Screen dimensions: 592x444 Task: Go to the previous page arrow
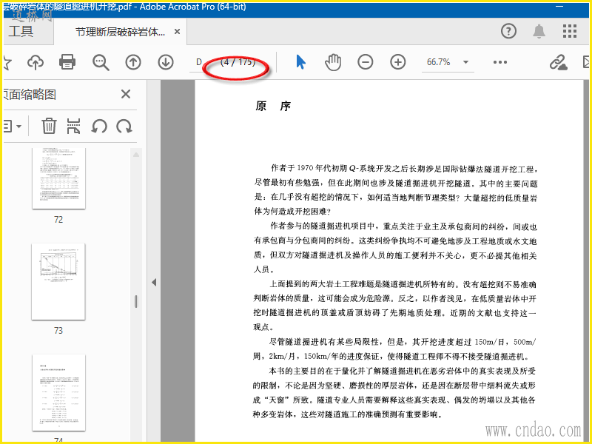[x=133, y=62]
